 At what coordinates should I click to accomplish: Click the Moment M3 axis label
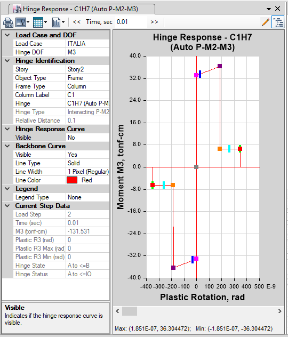point(121,167)
